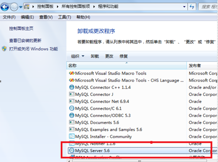Click the MySQL Connector C++ 1.1.4 icon
Viewport: 218px width, 162px height.
coord(72,87)
